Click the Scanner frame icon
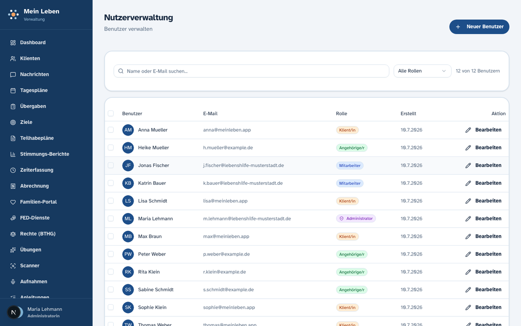The height and width of the screenshot is (326, 521). [13, 266]
